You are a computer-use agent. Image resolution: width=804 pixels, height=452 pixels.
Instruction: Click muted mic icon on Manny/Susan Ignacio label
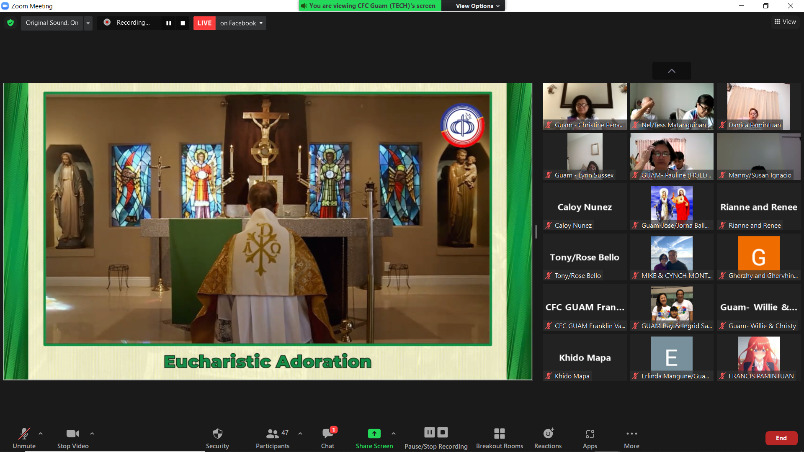pyautogui.click(x=722, y=175)
